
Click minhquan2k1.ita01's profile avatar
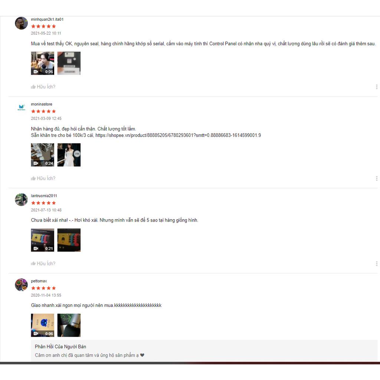pyautogui.click(x=21, y=23)
